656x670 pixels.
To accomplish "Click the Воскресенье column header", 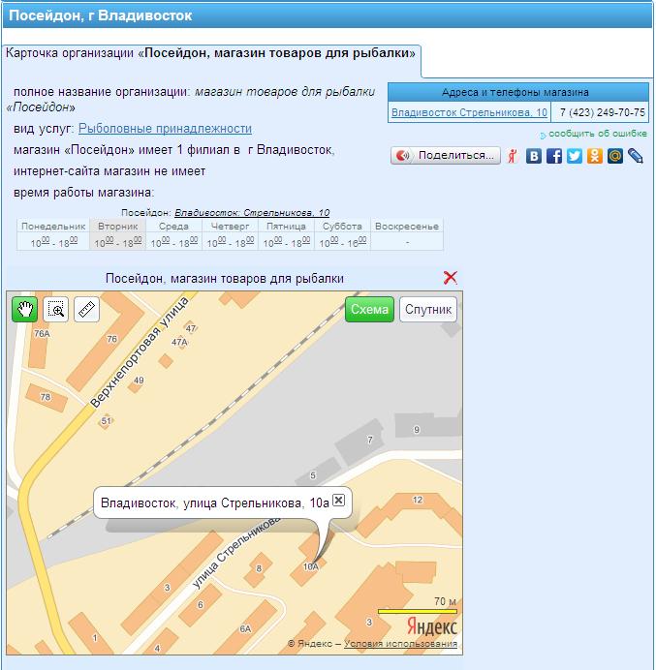I will 407,226.
